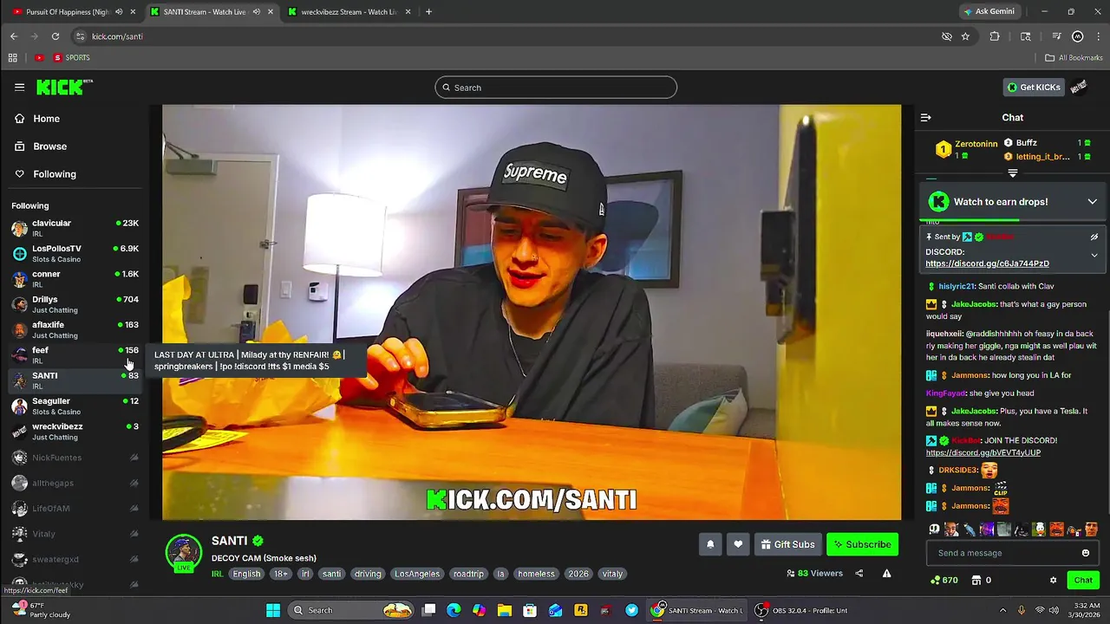
Task: Click the Chrome address bar URL
Action: 117,36
